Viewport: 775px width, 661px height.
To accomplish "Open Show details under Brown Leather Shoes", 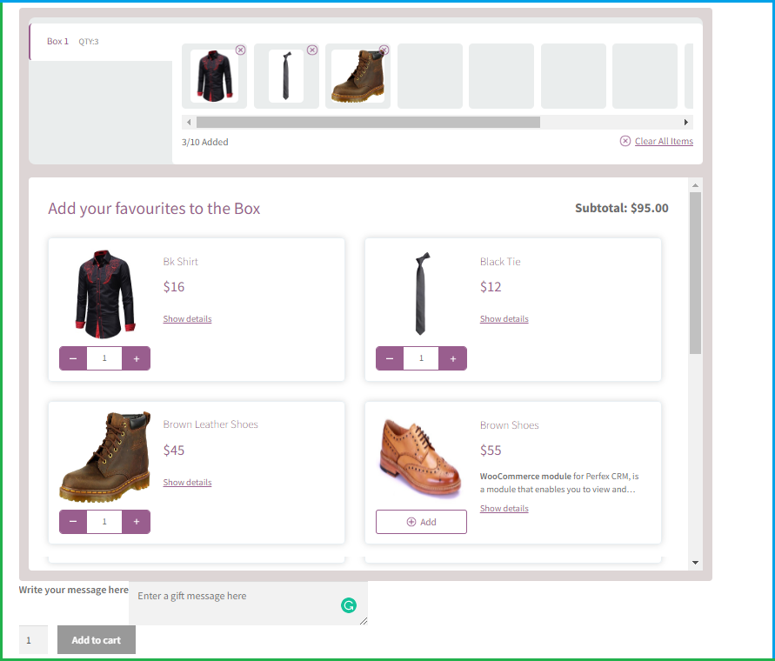I will point(187,482).
